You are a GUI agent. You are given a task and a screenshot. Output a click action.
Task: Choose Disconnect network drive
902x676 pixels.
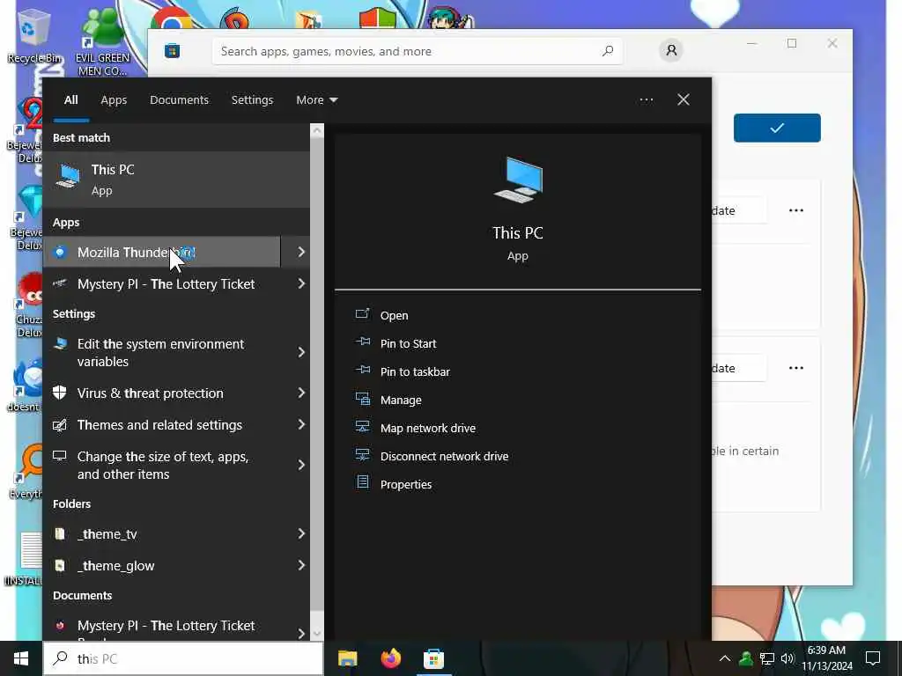point(444,457)
